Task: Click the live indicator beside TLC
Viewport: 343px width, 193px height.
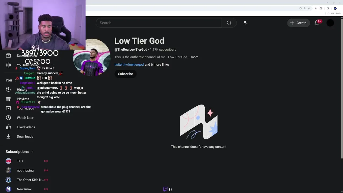Action: [x=46, y=161]
